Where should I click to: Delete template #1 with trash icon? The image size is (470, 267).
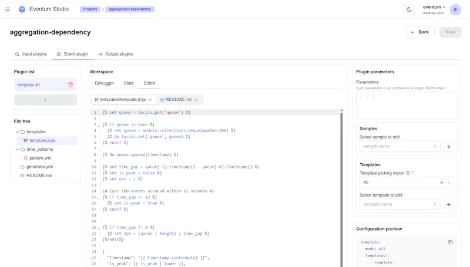click(x=70, y=85)
